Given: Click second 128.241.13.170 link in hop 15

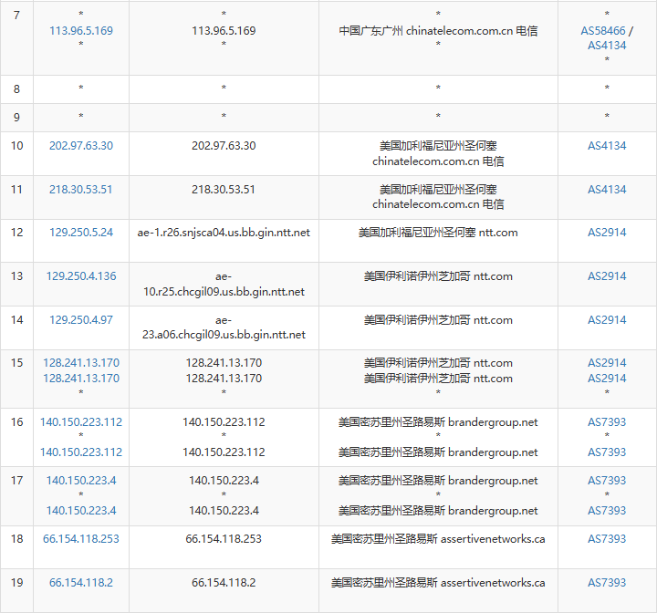Looking at the screenshot, I should [x=81, y=378].
